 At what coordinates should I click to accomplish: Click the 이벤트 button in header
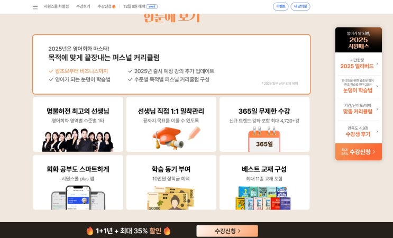pos(280,6)
